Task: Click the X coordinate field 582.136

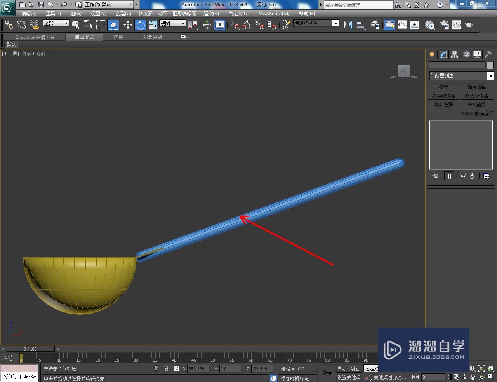Action: coord(198,369)
